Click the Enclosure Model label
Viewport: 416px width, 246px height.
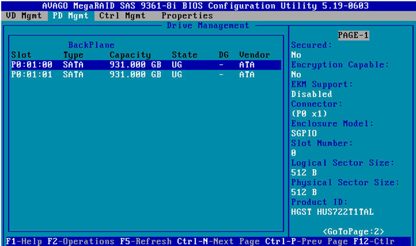(x=332, y=124)
